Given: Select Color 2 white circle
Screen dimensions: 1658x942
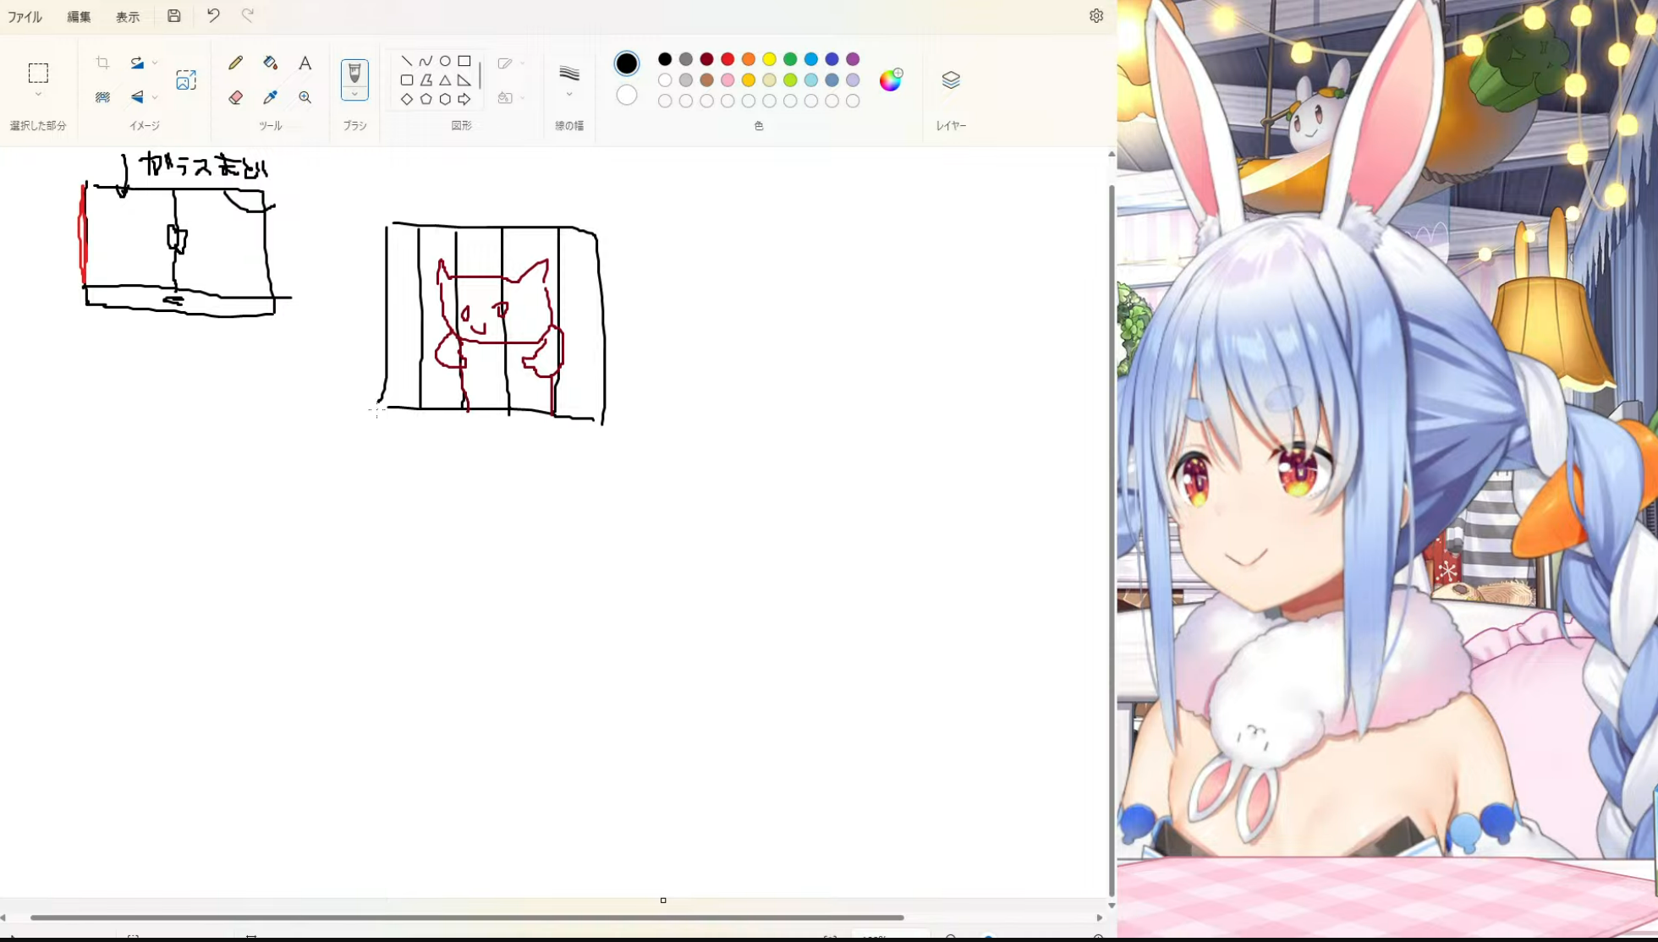Looking at the screenshot, I should (627, 95).
